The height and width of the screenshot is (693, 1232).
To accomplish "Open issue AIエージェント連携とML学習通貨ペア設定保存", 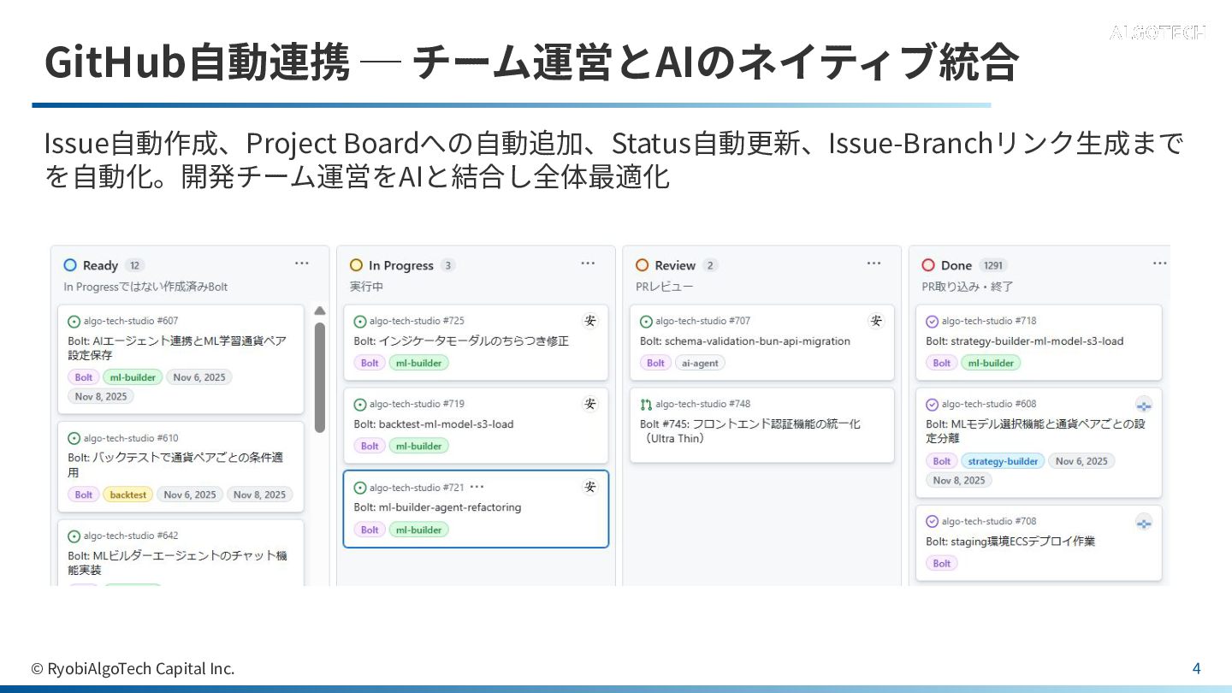I will [x=177, y=347].
